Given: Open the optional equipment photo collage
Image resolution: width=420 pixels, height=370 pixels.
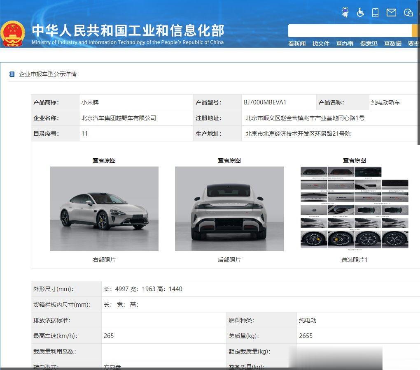Looking at the screenshot, I should point(355,209).
